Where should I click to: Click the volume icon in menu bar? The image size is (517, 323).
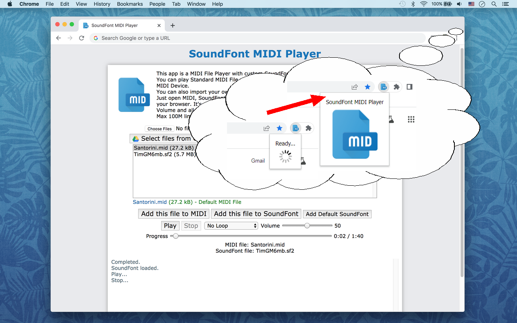click(x=460, y=4)
